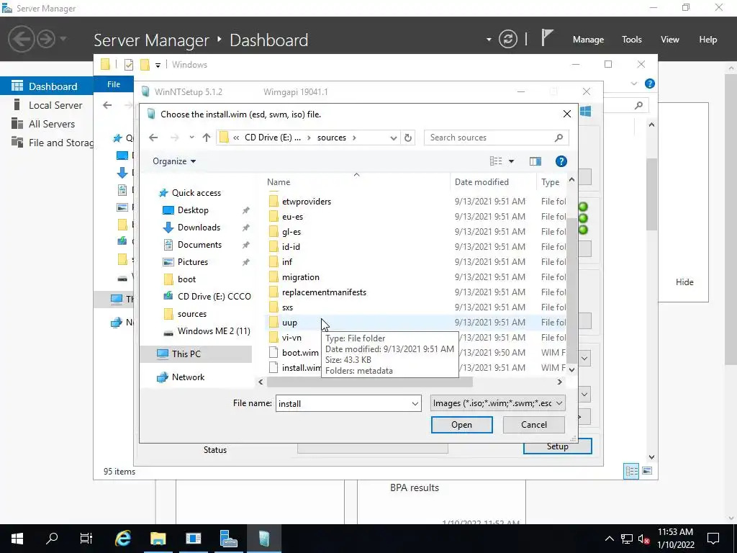The image size is (737, 553).
Task: Open the Explorer window help icon
Action: click(x=650, y=84)
